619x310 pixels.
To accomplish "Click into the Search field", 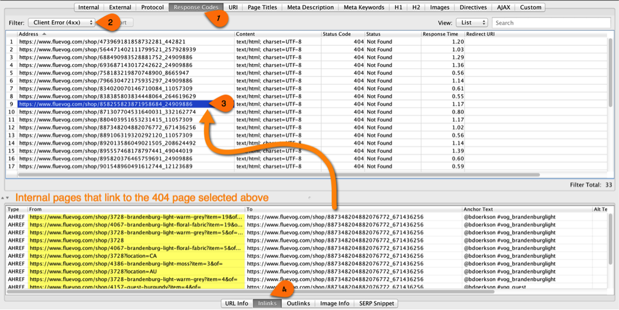I will [x=551, y=23].
